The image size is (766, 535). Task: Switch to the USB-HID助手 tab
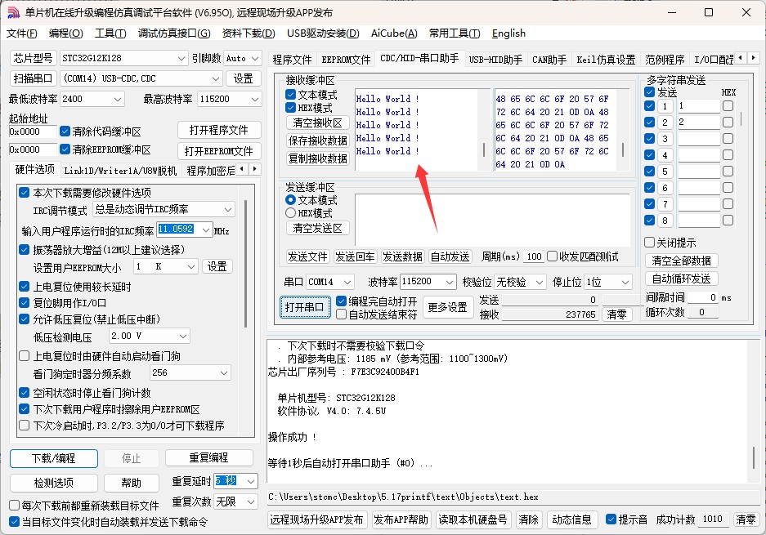pyautogui.click(x=495, y=60)
